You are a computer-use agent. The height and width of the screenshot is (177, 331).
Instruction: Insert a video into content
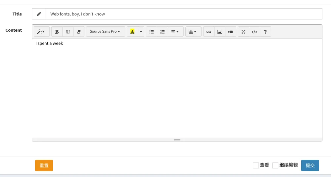[x=231, y=32]
